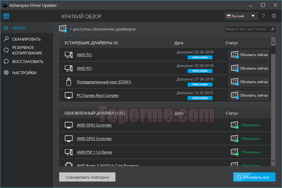The height and width of the screenshot is (188, 282).
Task: Open the СКАНИРОВАТЬ section
Action: click(27, 39)
